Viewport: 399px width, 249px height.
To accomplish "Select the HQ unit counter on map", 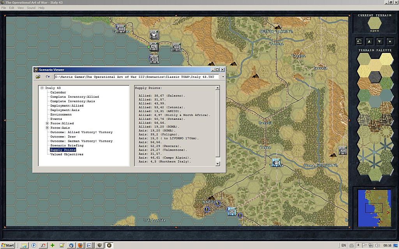I will (154, 47).
